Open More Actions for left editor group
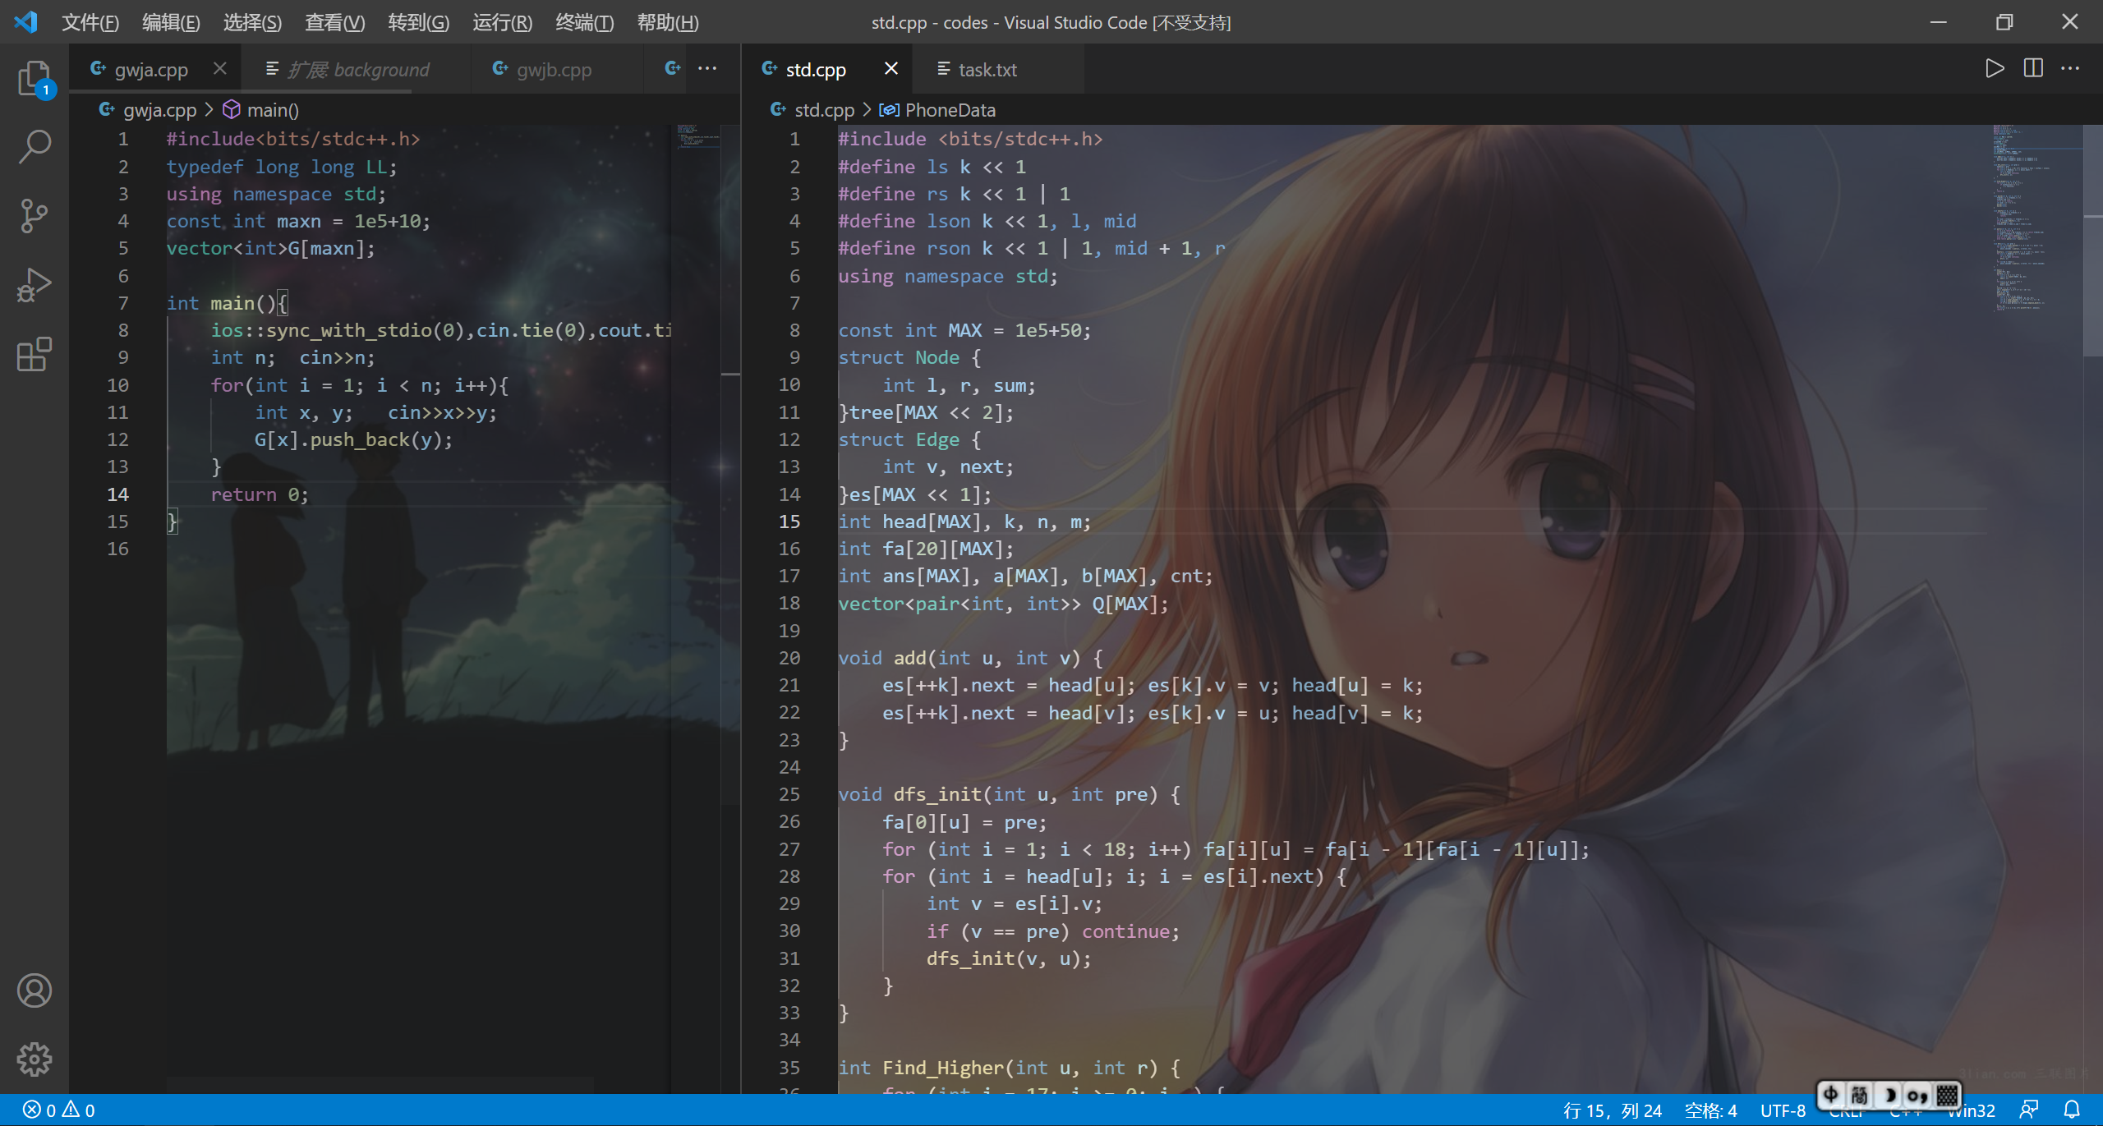Image resolution: width=2103 pixels, height=1126 pixels. point(707,68)
